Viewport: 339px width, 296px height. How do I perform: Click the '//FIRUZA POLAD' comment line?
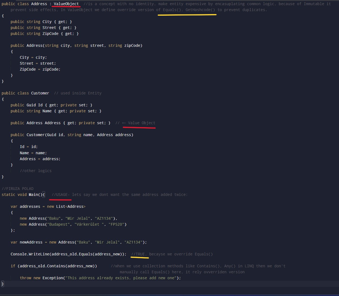coord(18,189)
